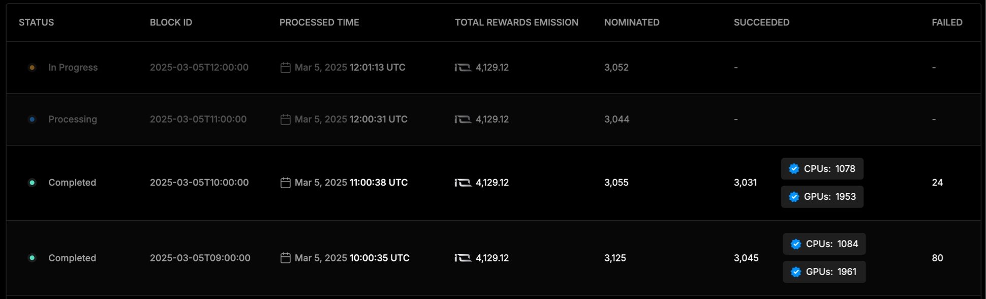Click the TOTAL REWARDS EMISSION header
986x299 pixels.
click(x=516, y=22)
